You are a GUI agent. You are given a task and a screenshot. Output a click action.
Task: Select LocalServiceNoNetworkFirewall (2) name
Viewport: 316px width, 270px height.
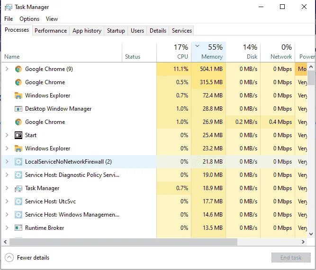(x=68, y=162)
